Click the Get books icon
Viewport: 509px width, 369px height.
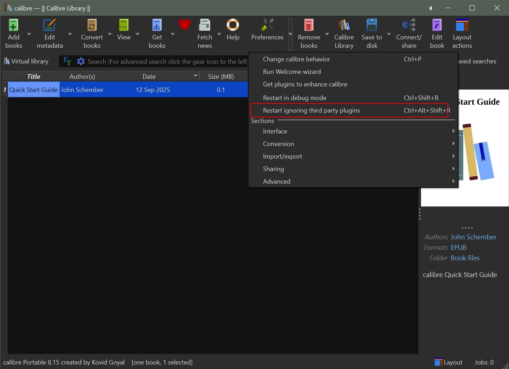coord(157,25)
